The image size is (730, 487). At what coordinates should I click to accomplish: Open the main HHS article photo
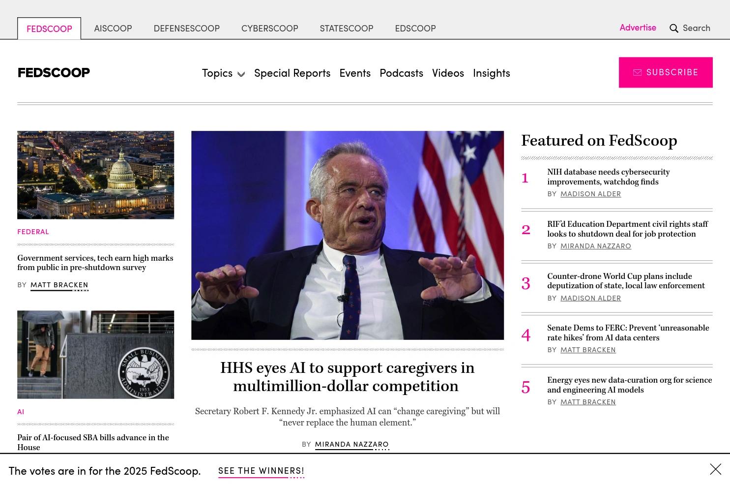click(348, 235)
